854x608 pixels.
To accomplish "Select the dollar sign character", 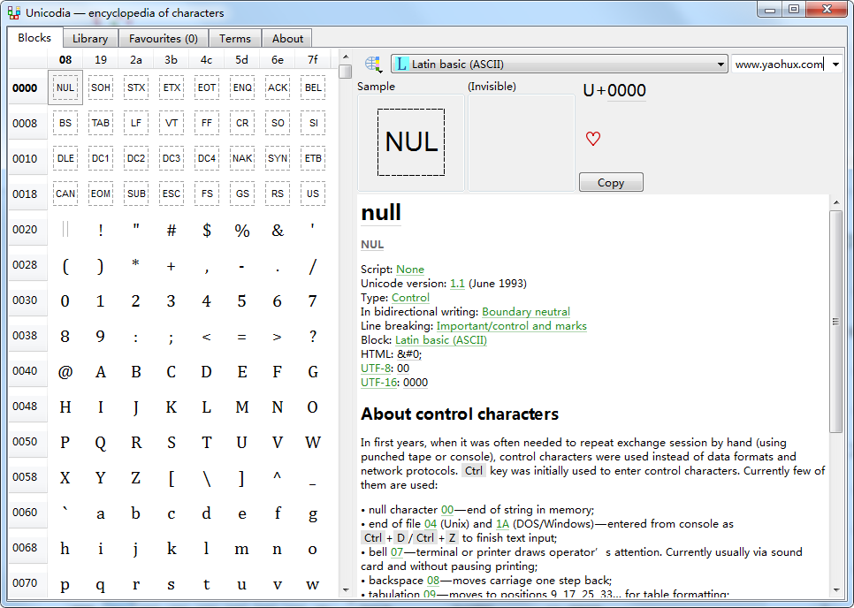I will pos(206,230).
